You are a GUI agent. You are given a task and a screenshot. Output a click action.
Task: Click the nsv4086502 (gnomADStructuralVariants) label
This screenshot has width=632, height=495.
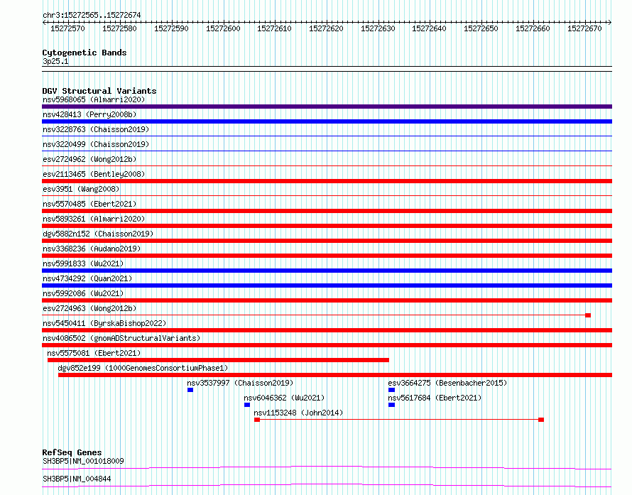(121, 338)
